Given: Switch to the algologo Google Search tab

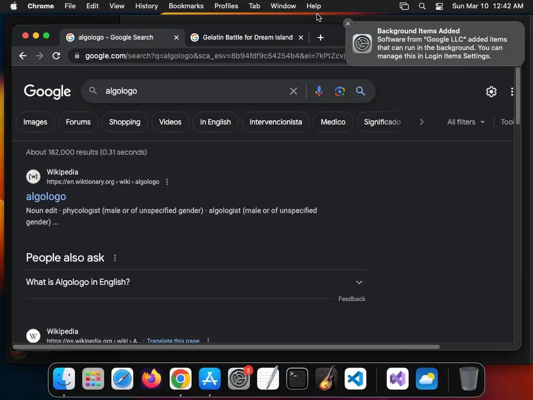Looking at the screenshot, I should pos(122,37).
